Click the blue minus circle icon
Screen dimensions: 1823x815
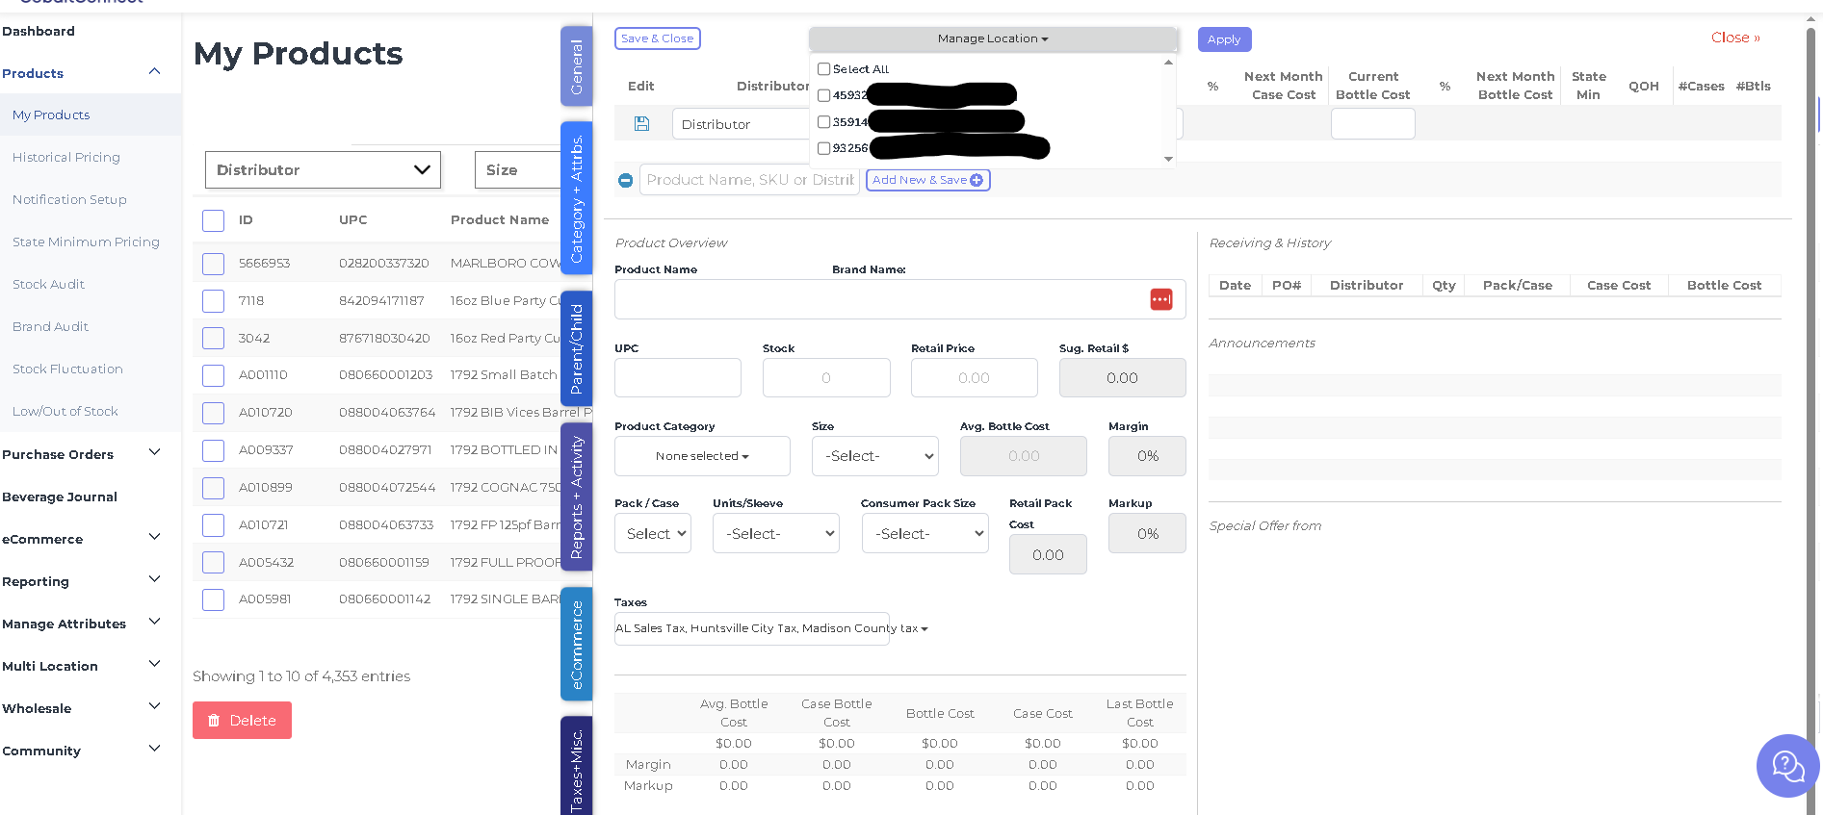point(625,180)
